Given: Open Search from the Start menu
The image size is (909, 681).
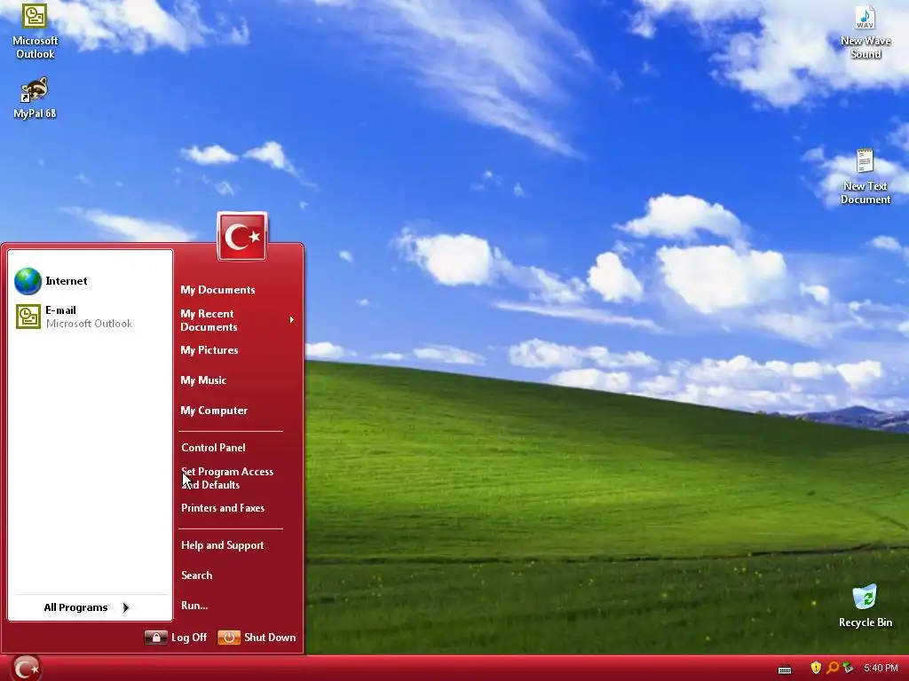Looking at the screenshot, I should coord(196,575).
